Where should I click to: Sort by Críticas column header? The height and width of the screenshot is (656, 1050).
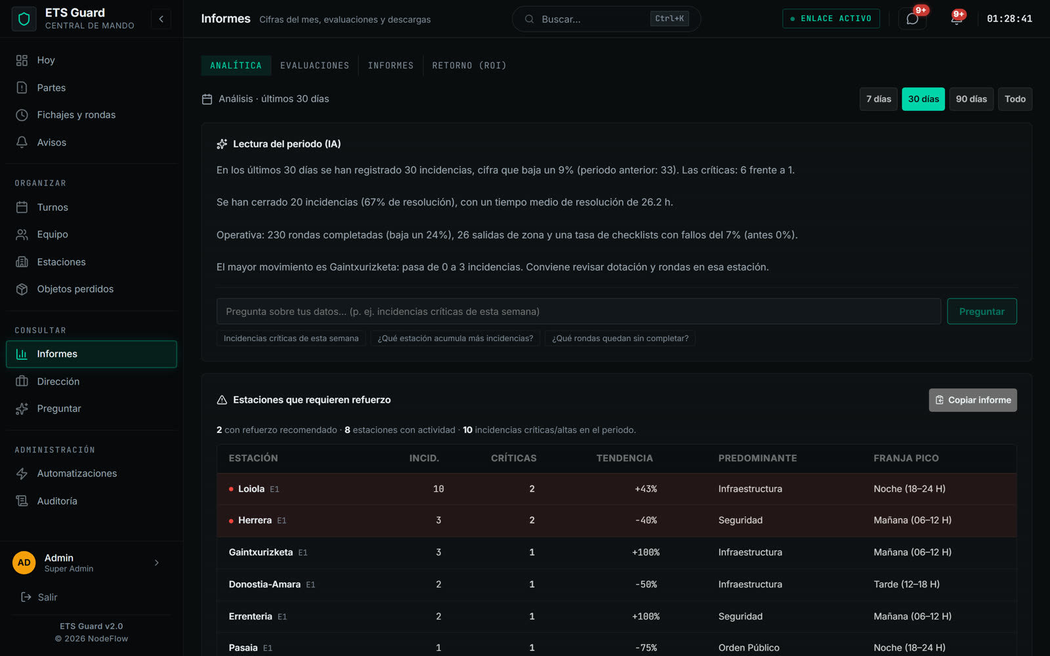click(x=514, y=459)
